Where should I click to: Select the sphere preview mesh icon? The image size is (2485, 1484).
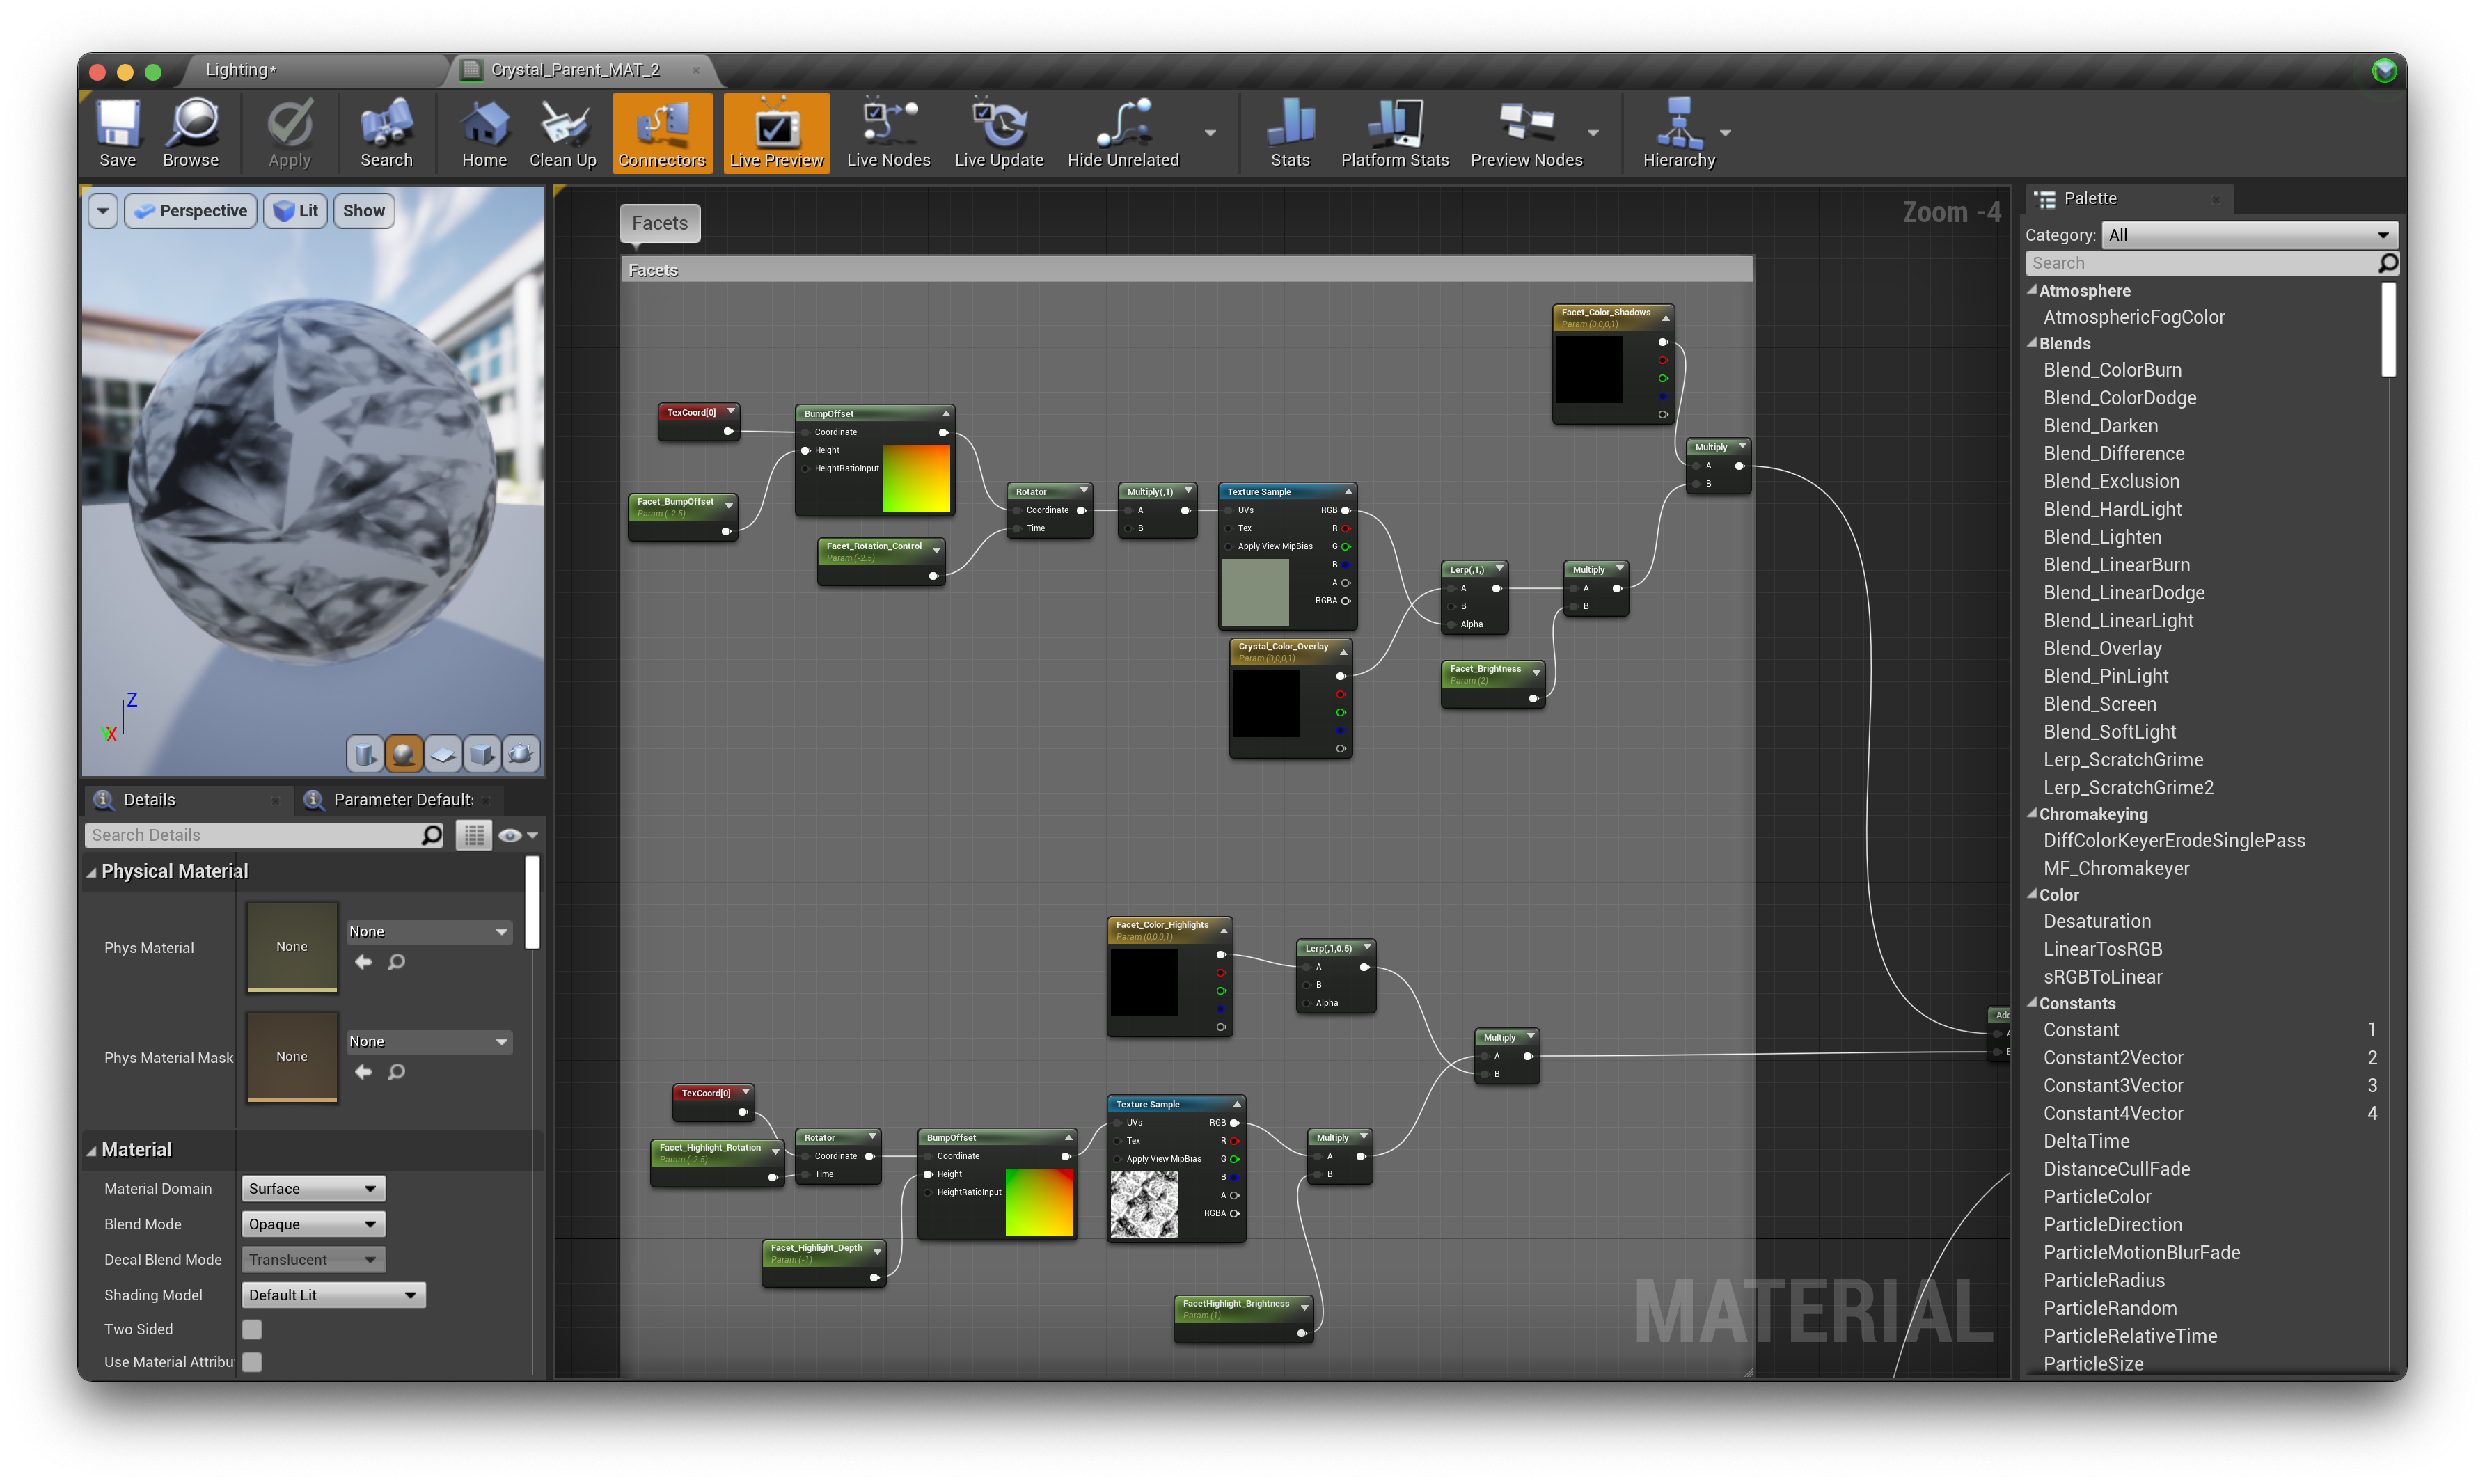(403, 754)
